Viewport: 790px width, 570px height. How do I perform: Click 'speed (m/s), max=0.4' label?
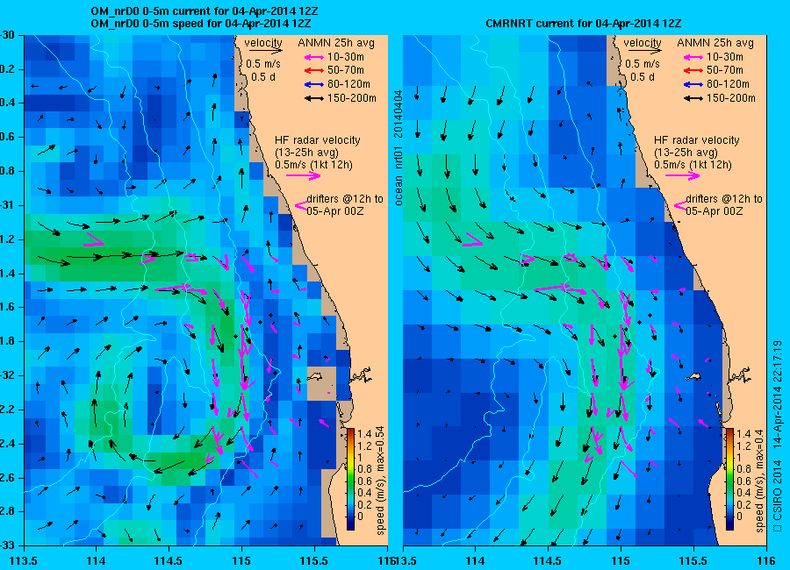(x=759, y=481)
